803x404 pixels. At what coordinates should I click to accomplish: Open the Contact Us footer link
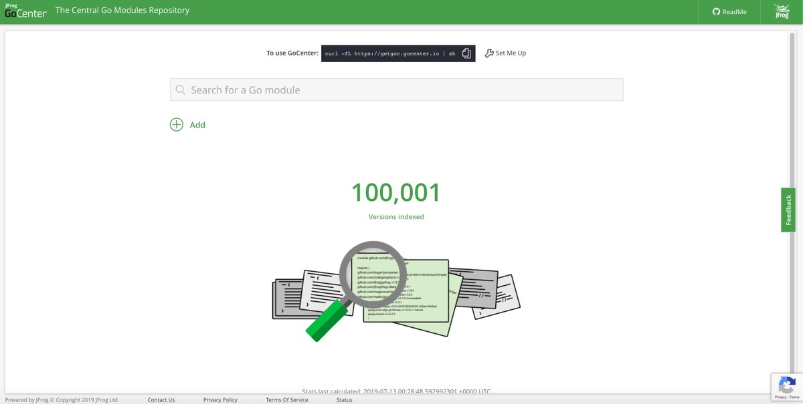161,399
